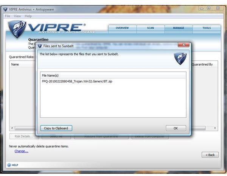Switch to the Overview tab

point(122,29)
